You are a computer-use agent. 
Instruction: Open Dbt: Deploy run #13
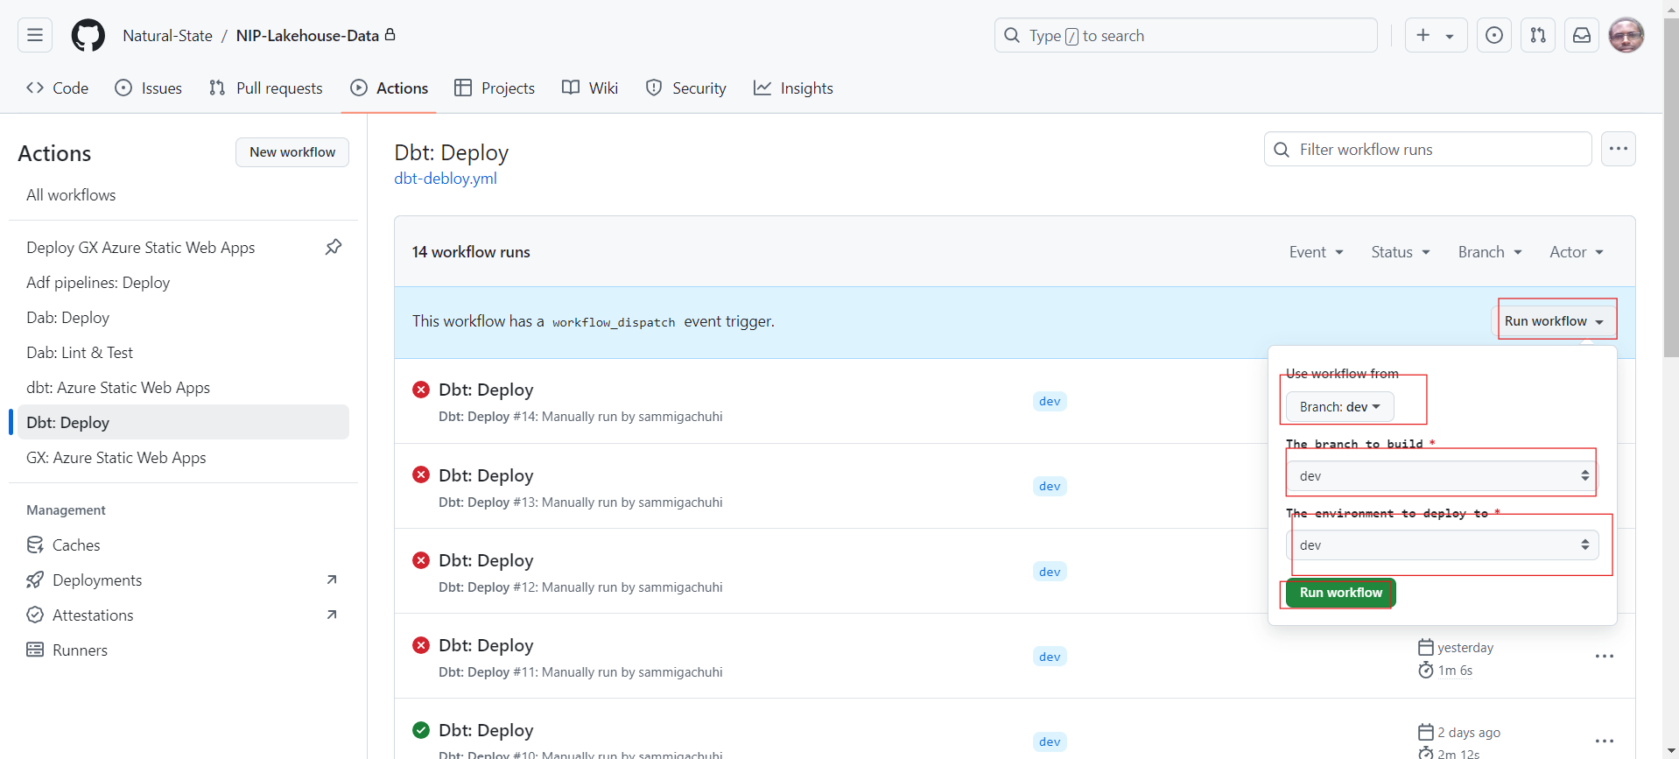[486, 475]
